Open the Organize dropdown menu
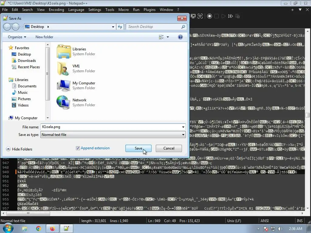 [x=17, y=37]
